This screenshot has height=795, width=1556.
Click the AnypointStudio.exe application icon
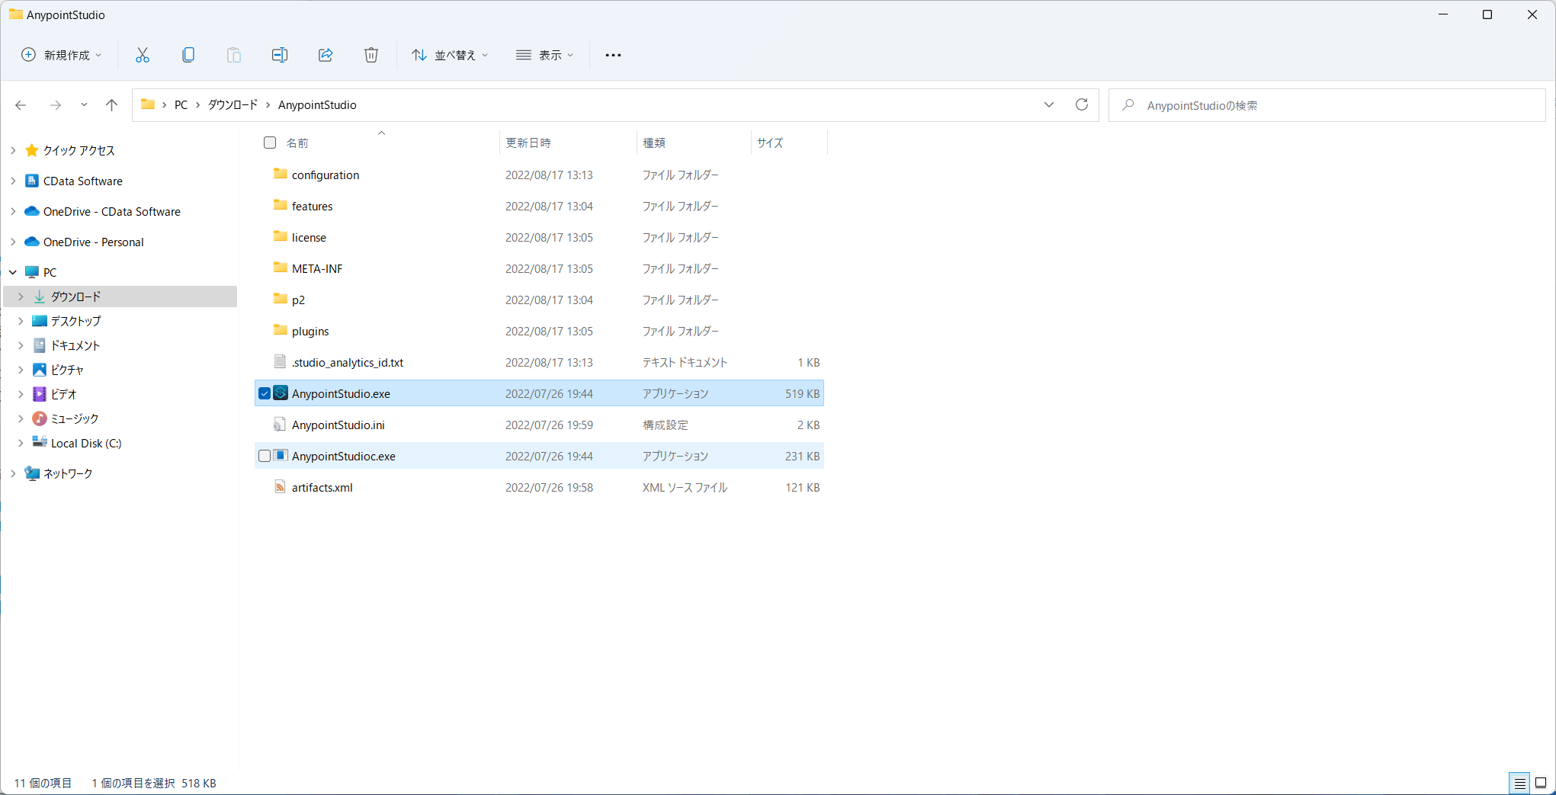281,393
